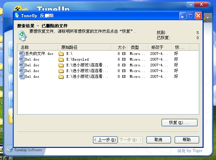Close the TuneUp 反删除 dialog
This screenshot has width=216, height=160.
tap(198, 15)
